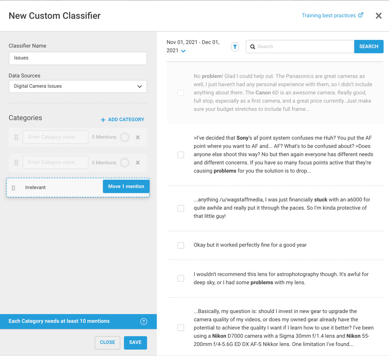The height and width of the screenshot is (356, 389).
Task: Click the Add Category button
Action: pyautogui.click(x=122, y=120)
